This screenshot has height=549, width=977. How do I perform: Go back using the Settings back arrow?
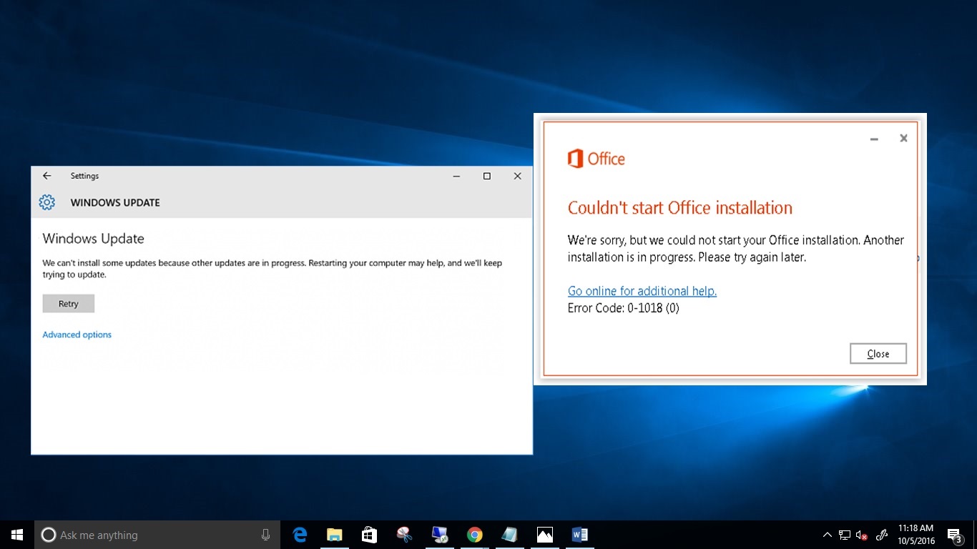pos(47,176)
